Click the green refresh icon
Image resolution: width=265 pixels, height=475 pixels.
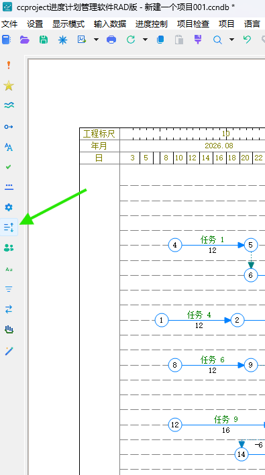coord(131,40)
